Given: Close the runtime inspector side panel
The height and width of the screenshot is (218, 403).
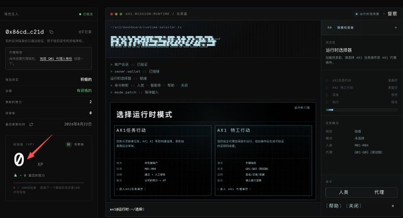Looking at the screenshot, I should click(x=395, y=27).
